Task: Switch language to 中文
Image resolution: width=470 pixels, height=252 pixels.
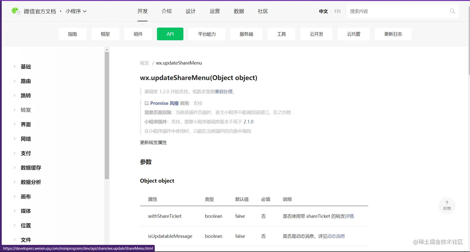Action: pyautogui.click(x=323, y=11)
